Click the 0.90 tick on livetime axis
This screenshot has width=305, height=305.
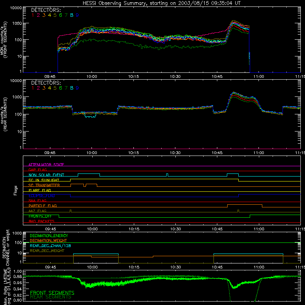click(18, 300)
